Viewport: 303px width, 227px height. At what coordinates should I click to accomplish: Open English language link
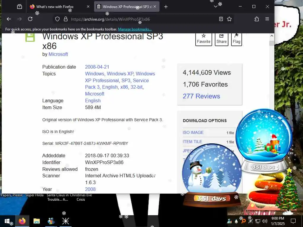pos(93,101)
